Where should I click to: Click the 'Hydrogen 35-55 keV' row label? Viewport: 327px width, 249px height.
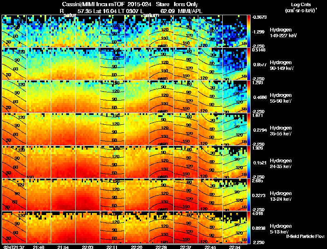click(281, 131)
